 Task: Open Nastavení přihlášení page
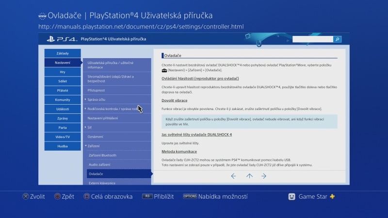click(117, 118)
